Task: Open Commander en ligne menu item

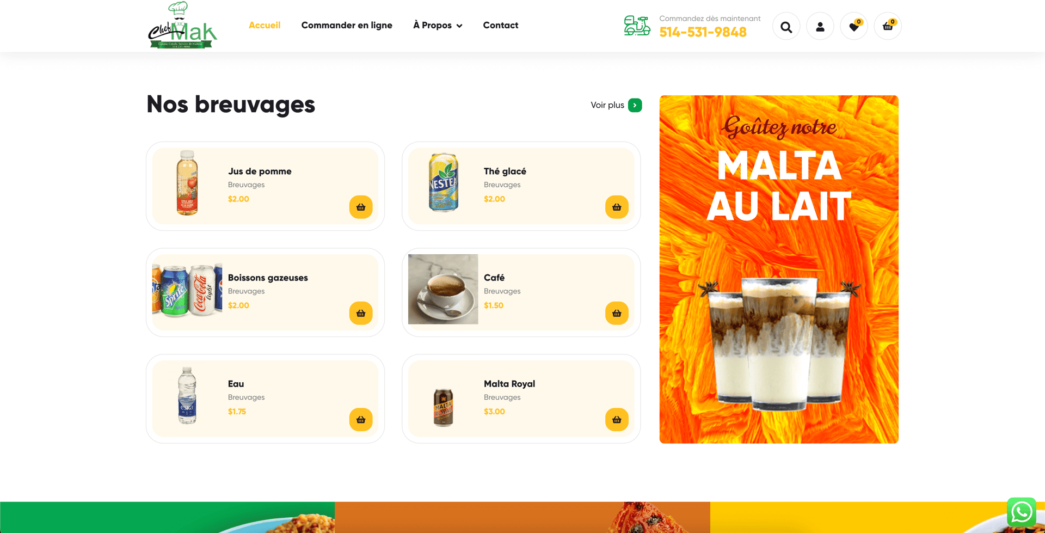Action: point(347,25)
